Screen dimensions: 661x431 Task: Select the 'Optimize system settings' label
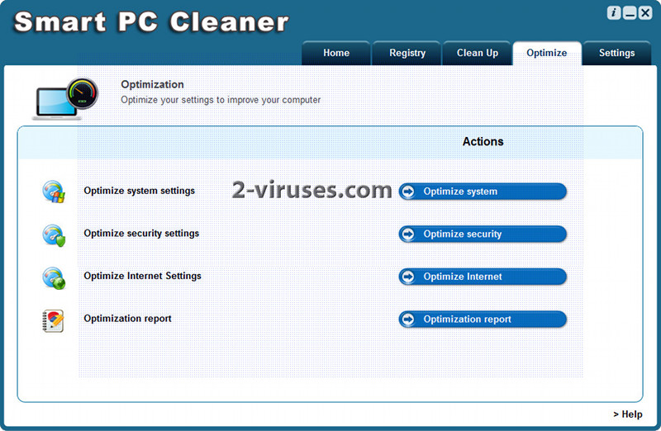click(x=139, y=191)
